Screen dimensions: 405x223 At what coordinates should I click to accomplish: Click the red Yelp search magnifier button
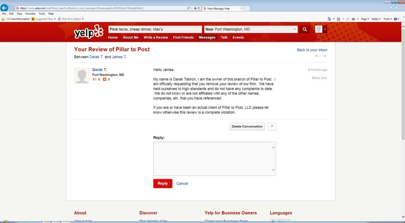[305, 29]
